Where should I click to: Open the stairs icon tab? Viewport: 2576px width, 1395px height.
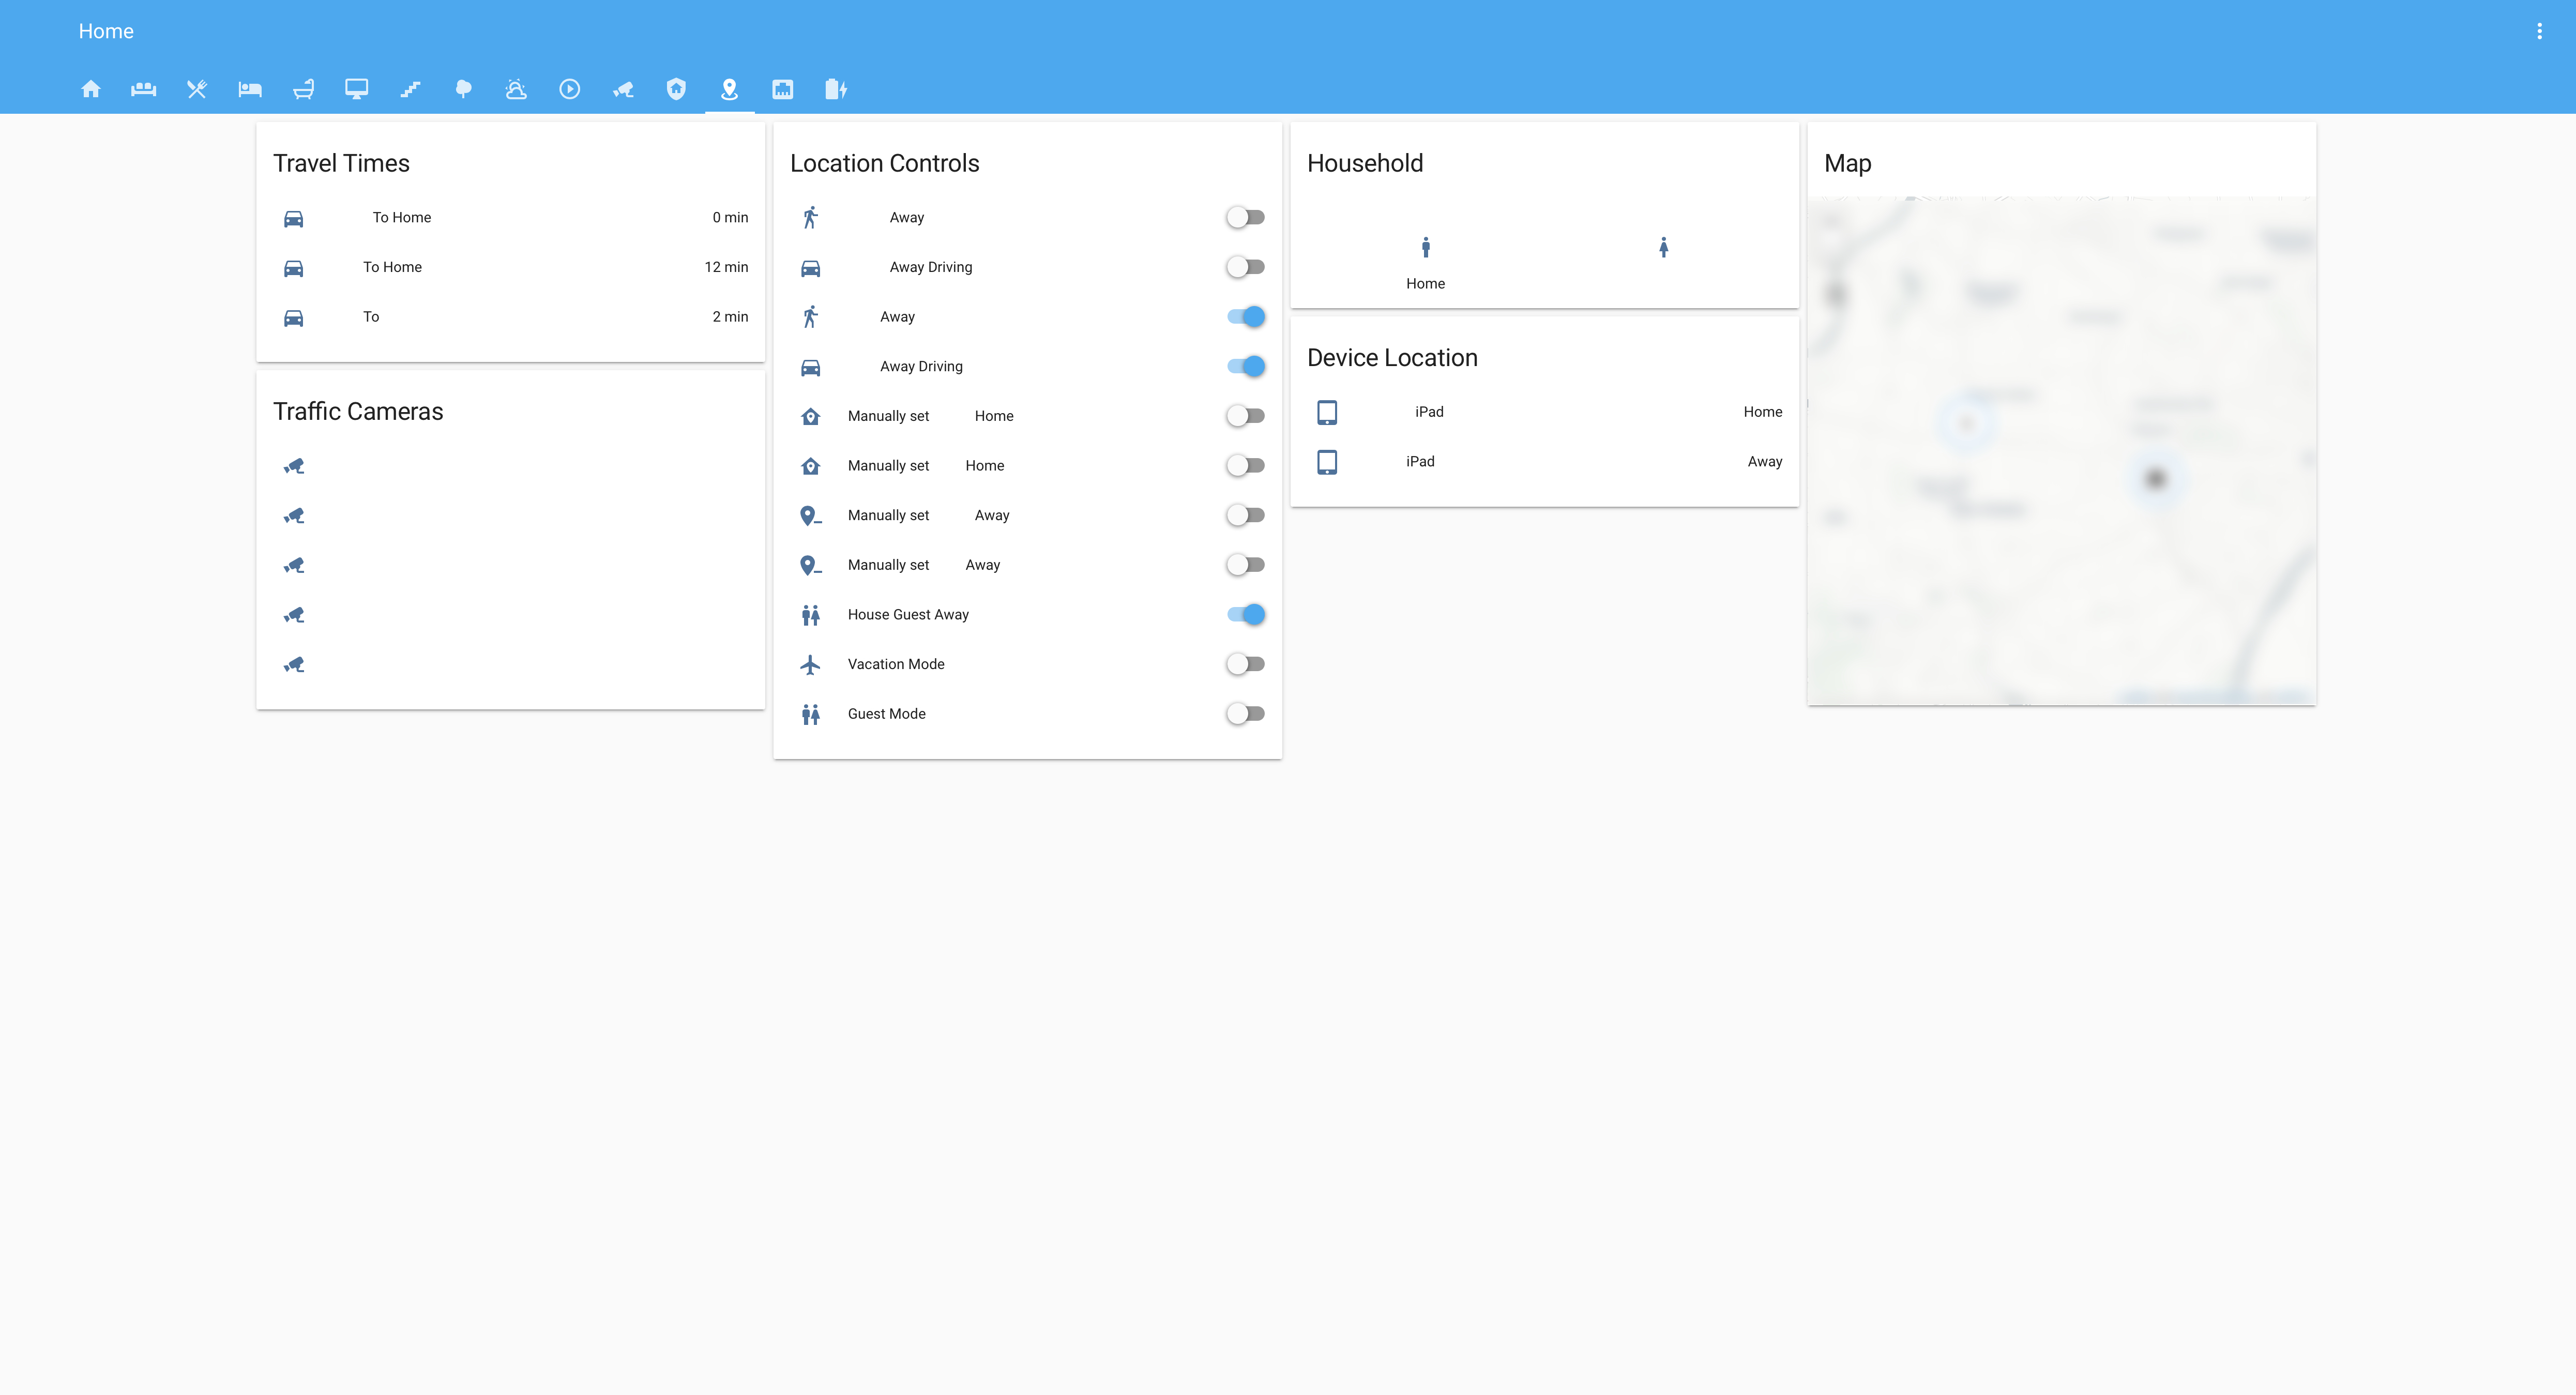coord(410,89)
